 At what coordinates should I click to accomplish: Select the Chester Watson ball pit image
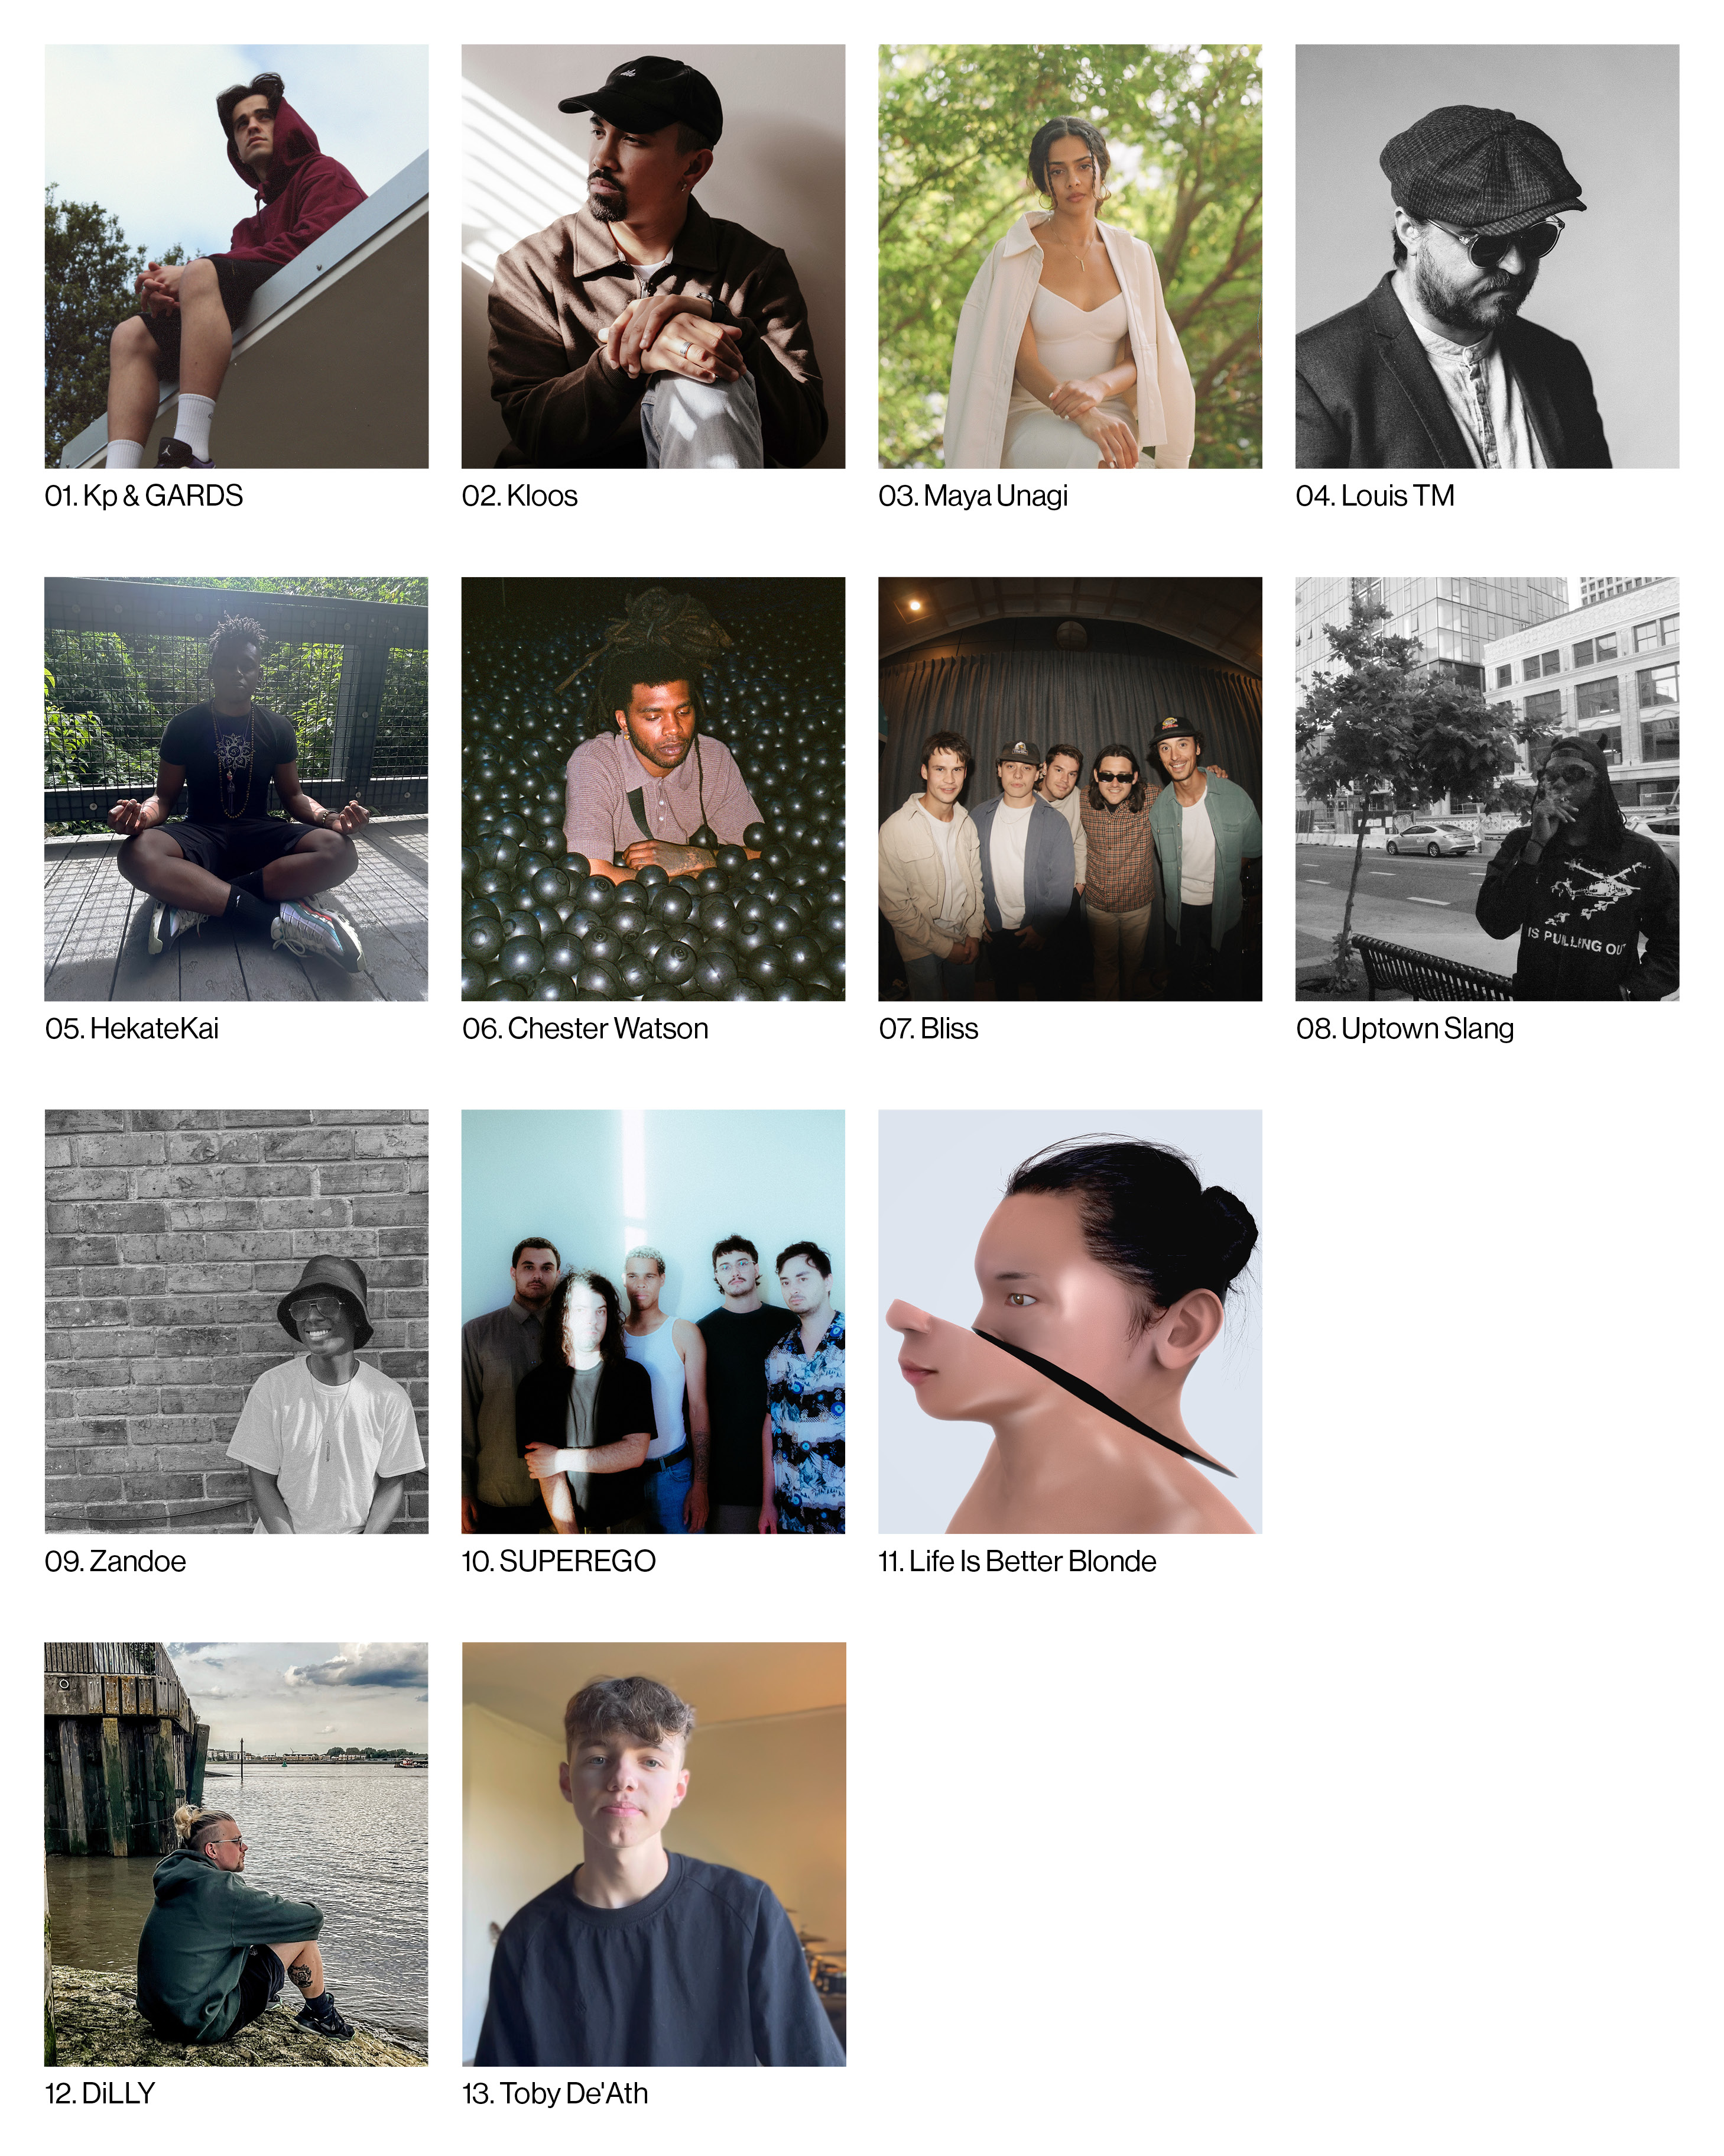coord(652,789)
